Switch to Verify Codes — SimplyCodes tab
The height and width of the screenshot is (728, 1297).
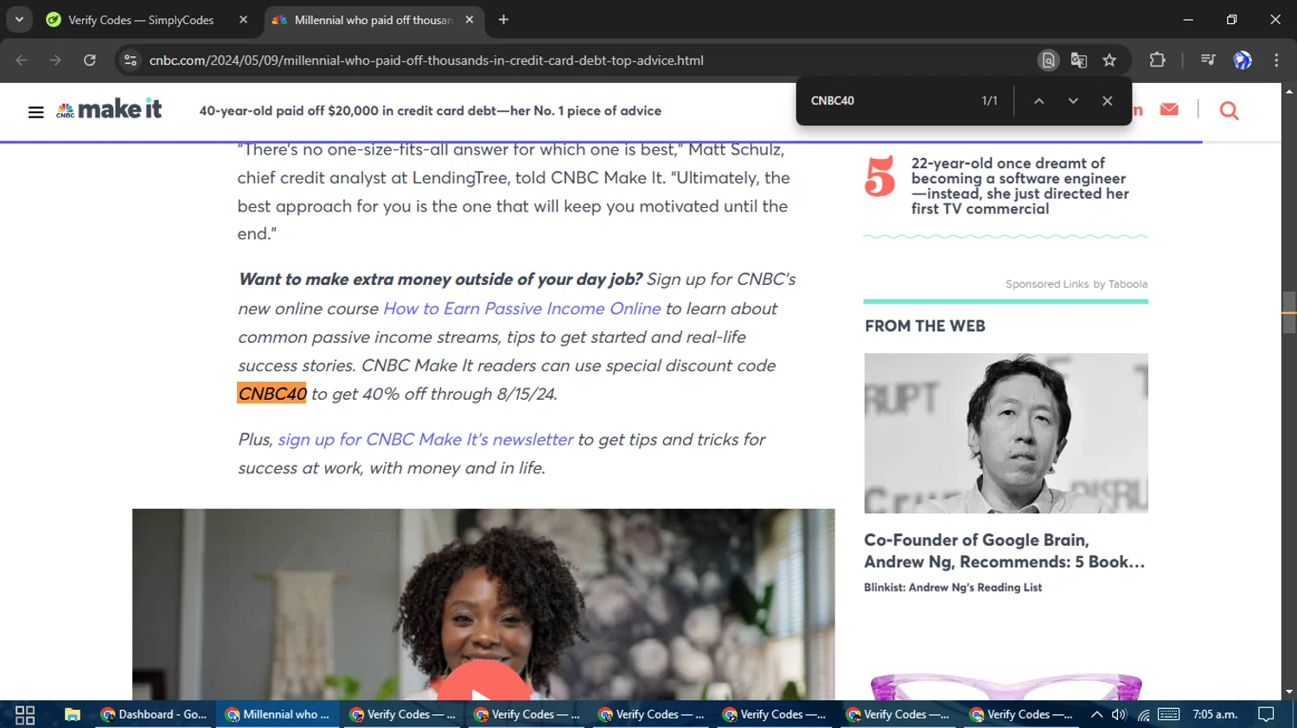pyautogui.click(x=141, y=20)
